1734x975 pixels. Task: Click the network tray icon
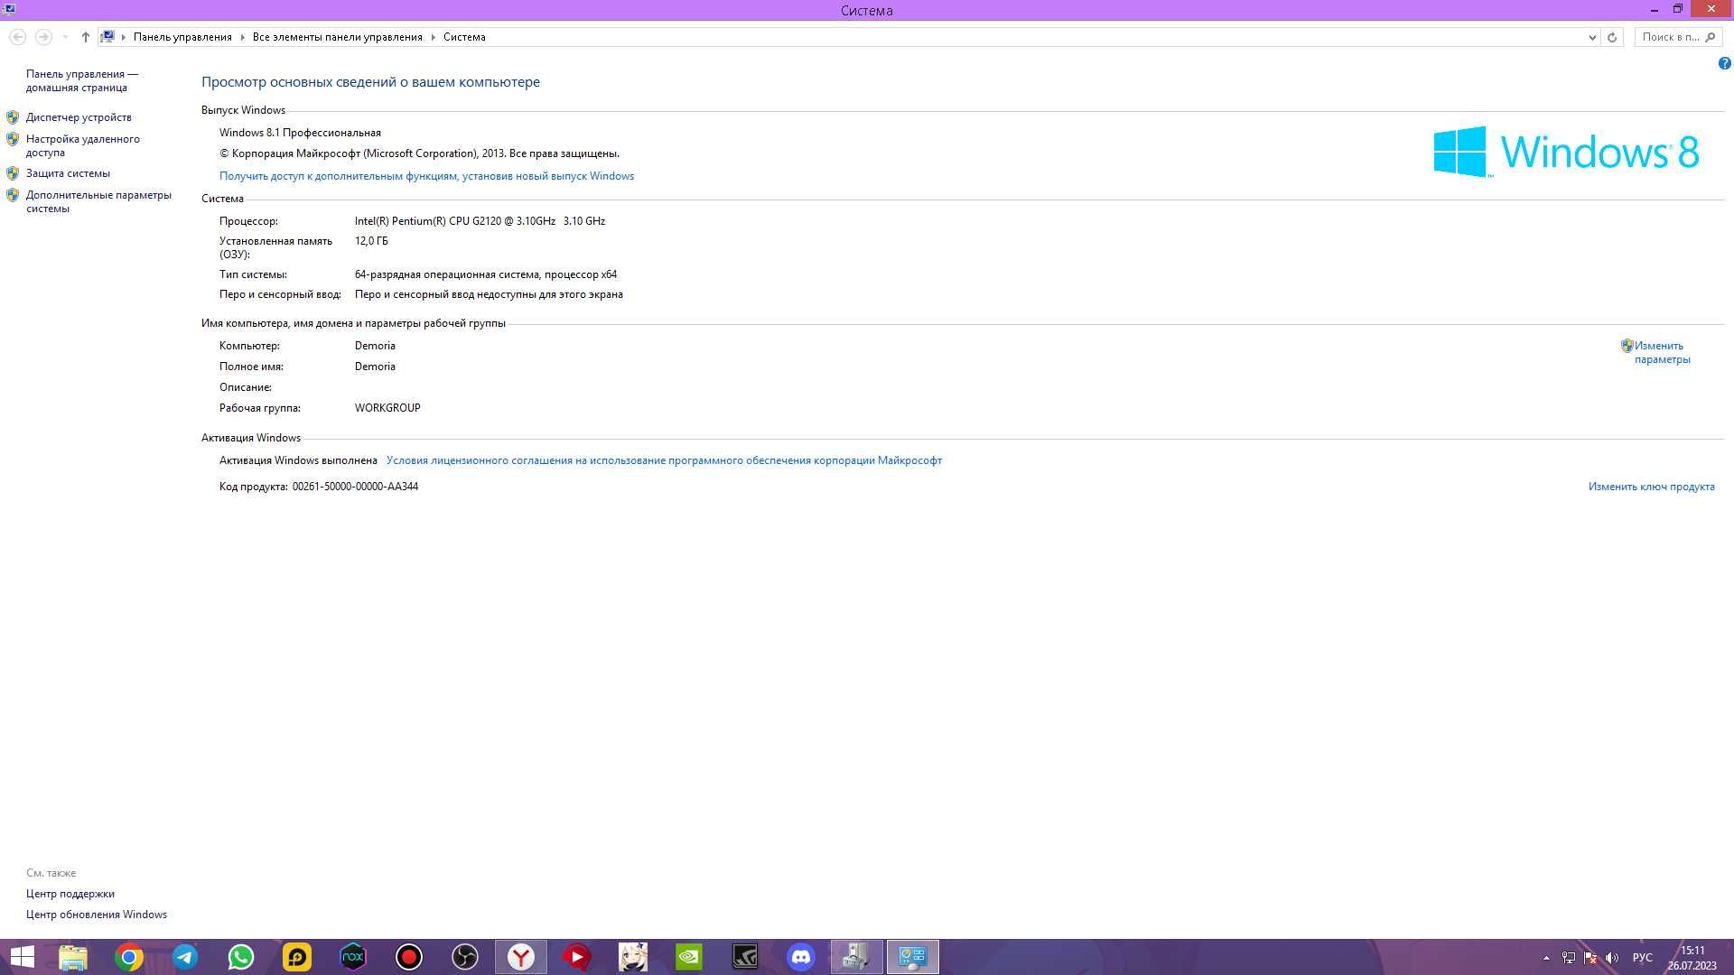1569,958
